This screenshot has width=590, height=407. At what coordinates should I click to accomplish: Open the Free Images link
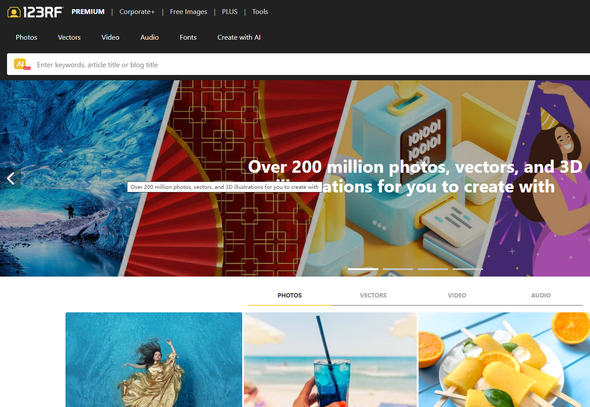(189, 12)
